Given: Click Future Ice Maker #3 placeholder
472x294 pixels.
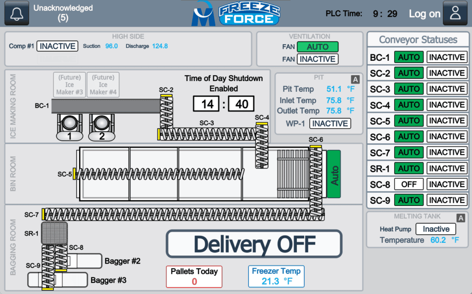Looking at the screenshot, I should [x=70, y=84].
